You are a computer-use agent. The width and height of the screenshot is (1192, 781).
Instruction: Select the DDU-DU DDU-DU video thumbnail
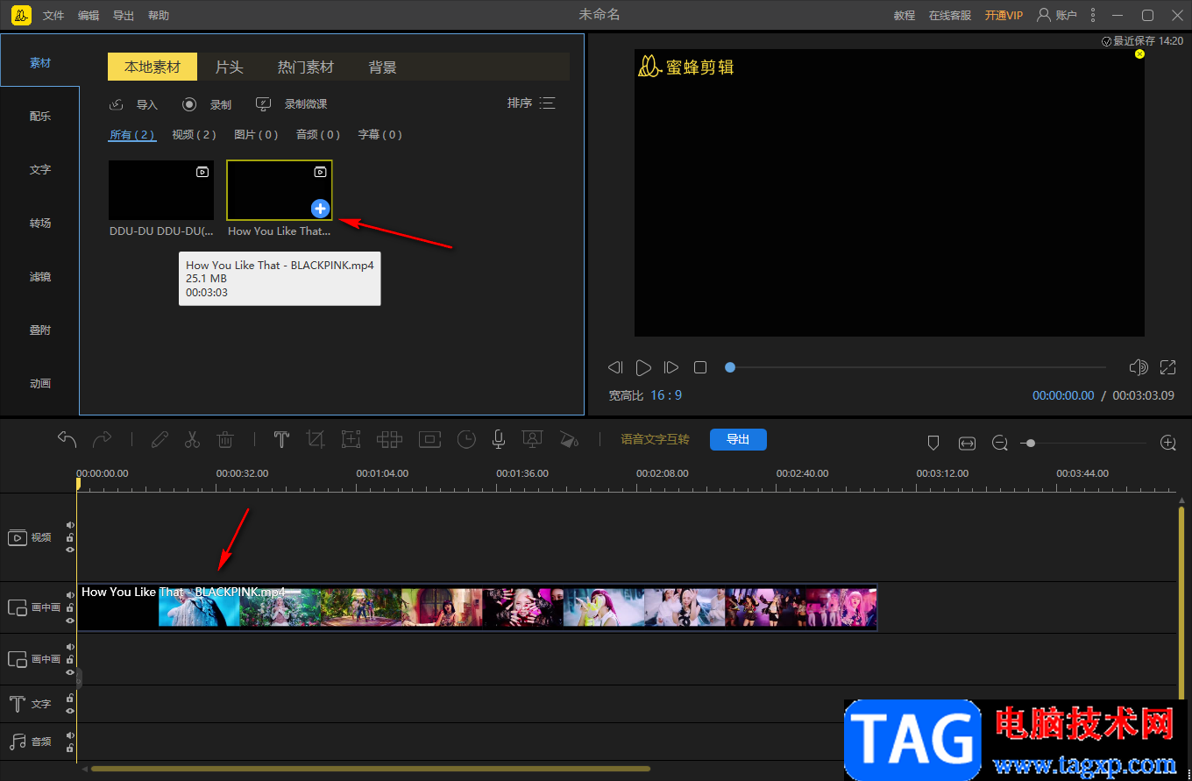click(161, 190)
